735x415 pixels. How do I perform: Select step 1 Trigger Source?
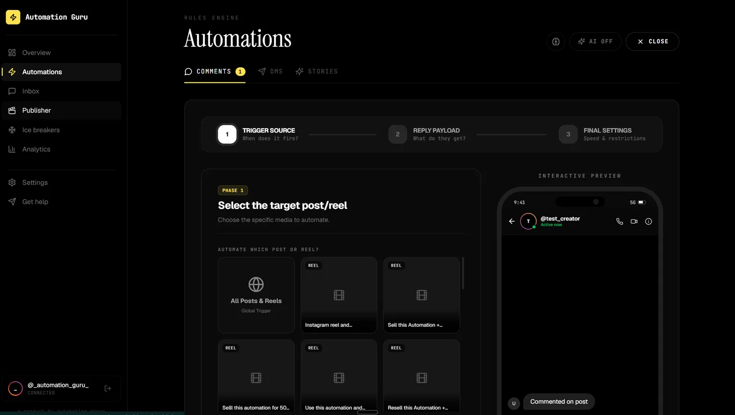point(257,134)
